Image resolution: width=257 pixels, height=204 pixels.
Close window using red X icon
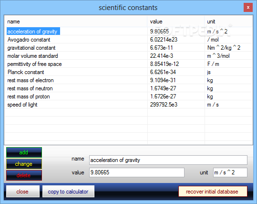coord(248,7)
